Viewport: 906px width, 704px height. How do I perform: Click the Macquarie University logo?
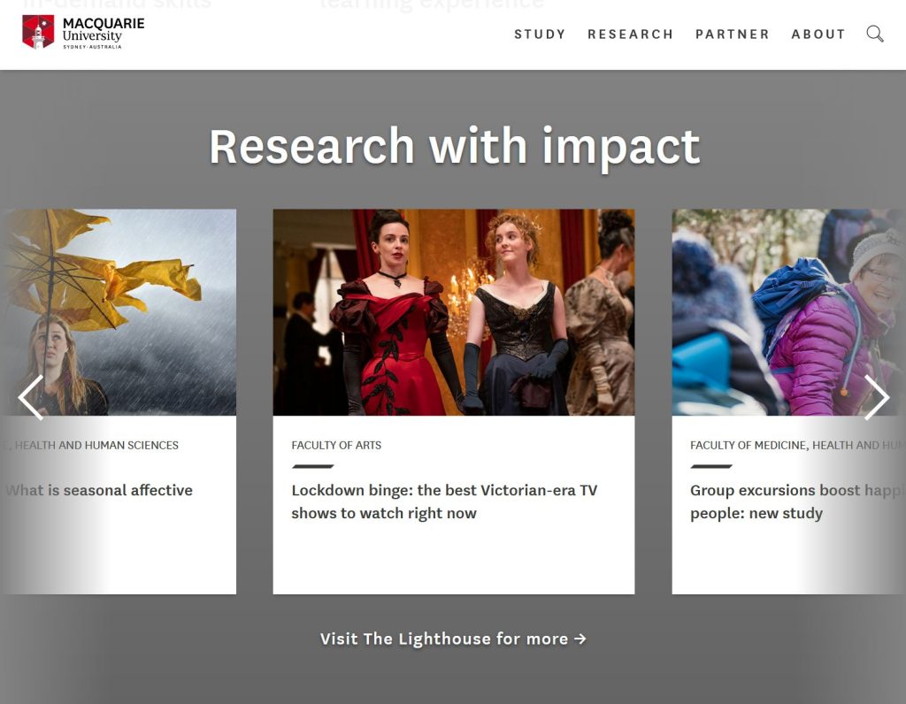(83, 33)
